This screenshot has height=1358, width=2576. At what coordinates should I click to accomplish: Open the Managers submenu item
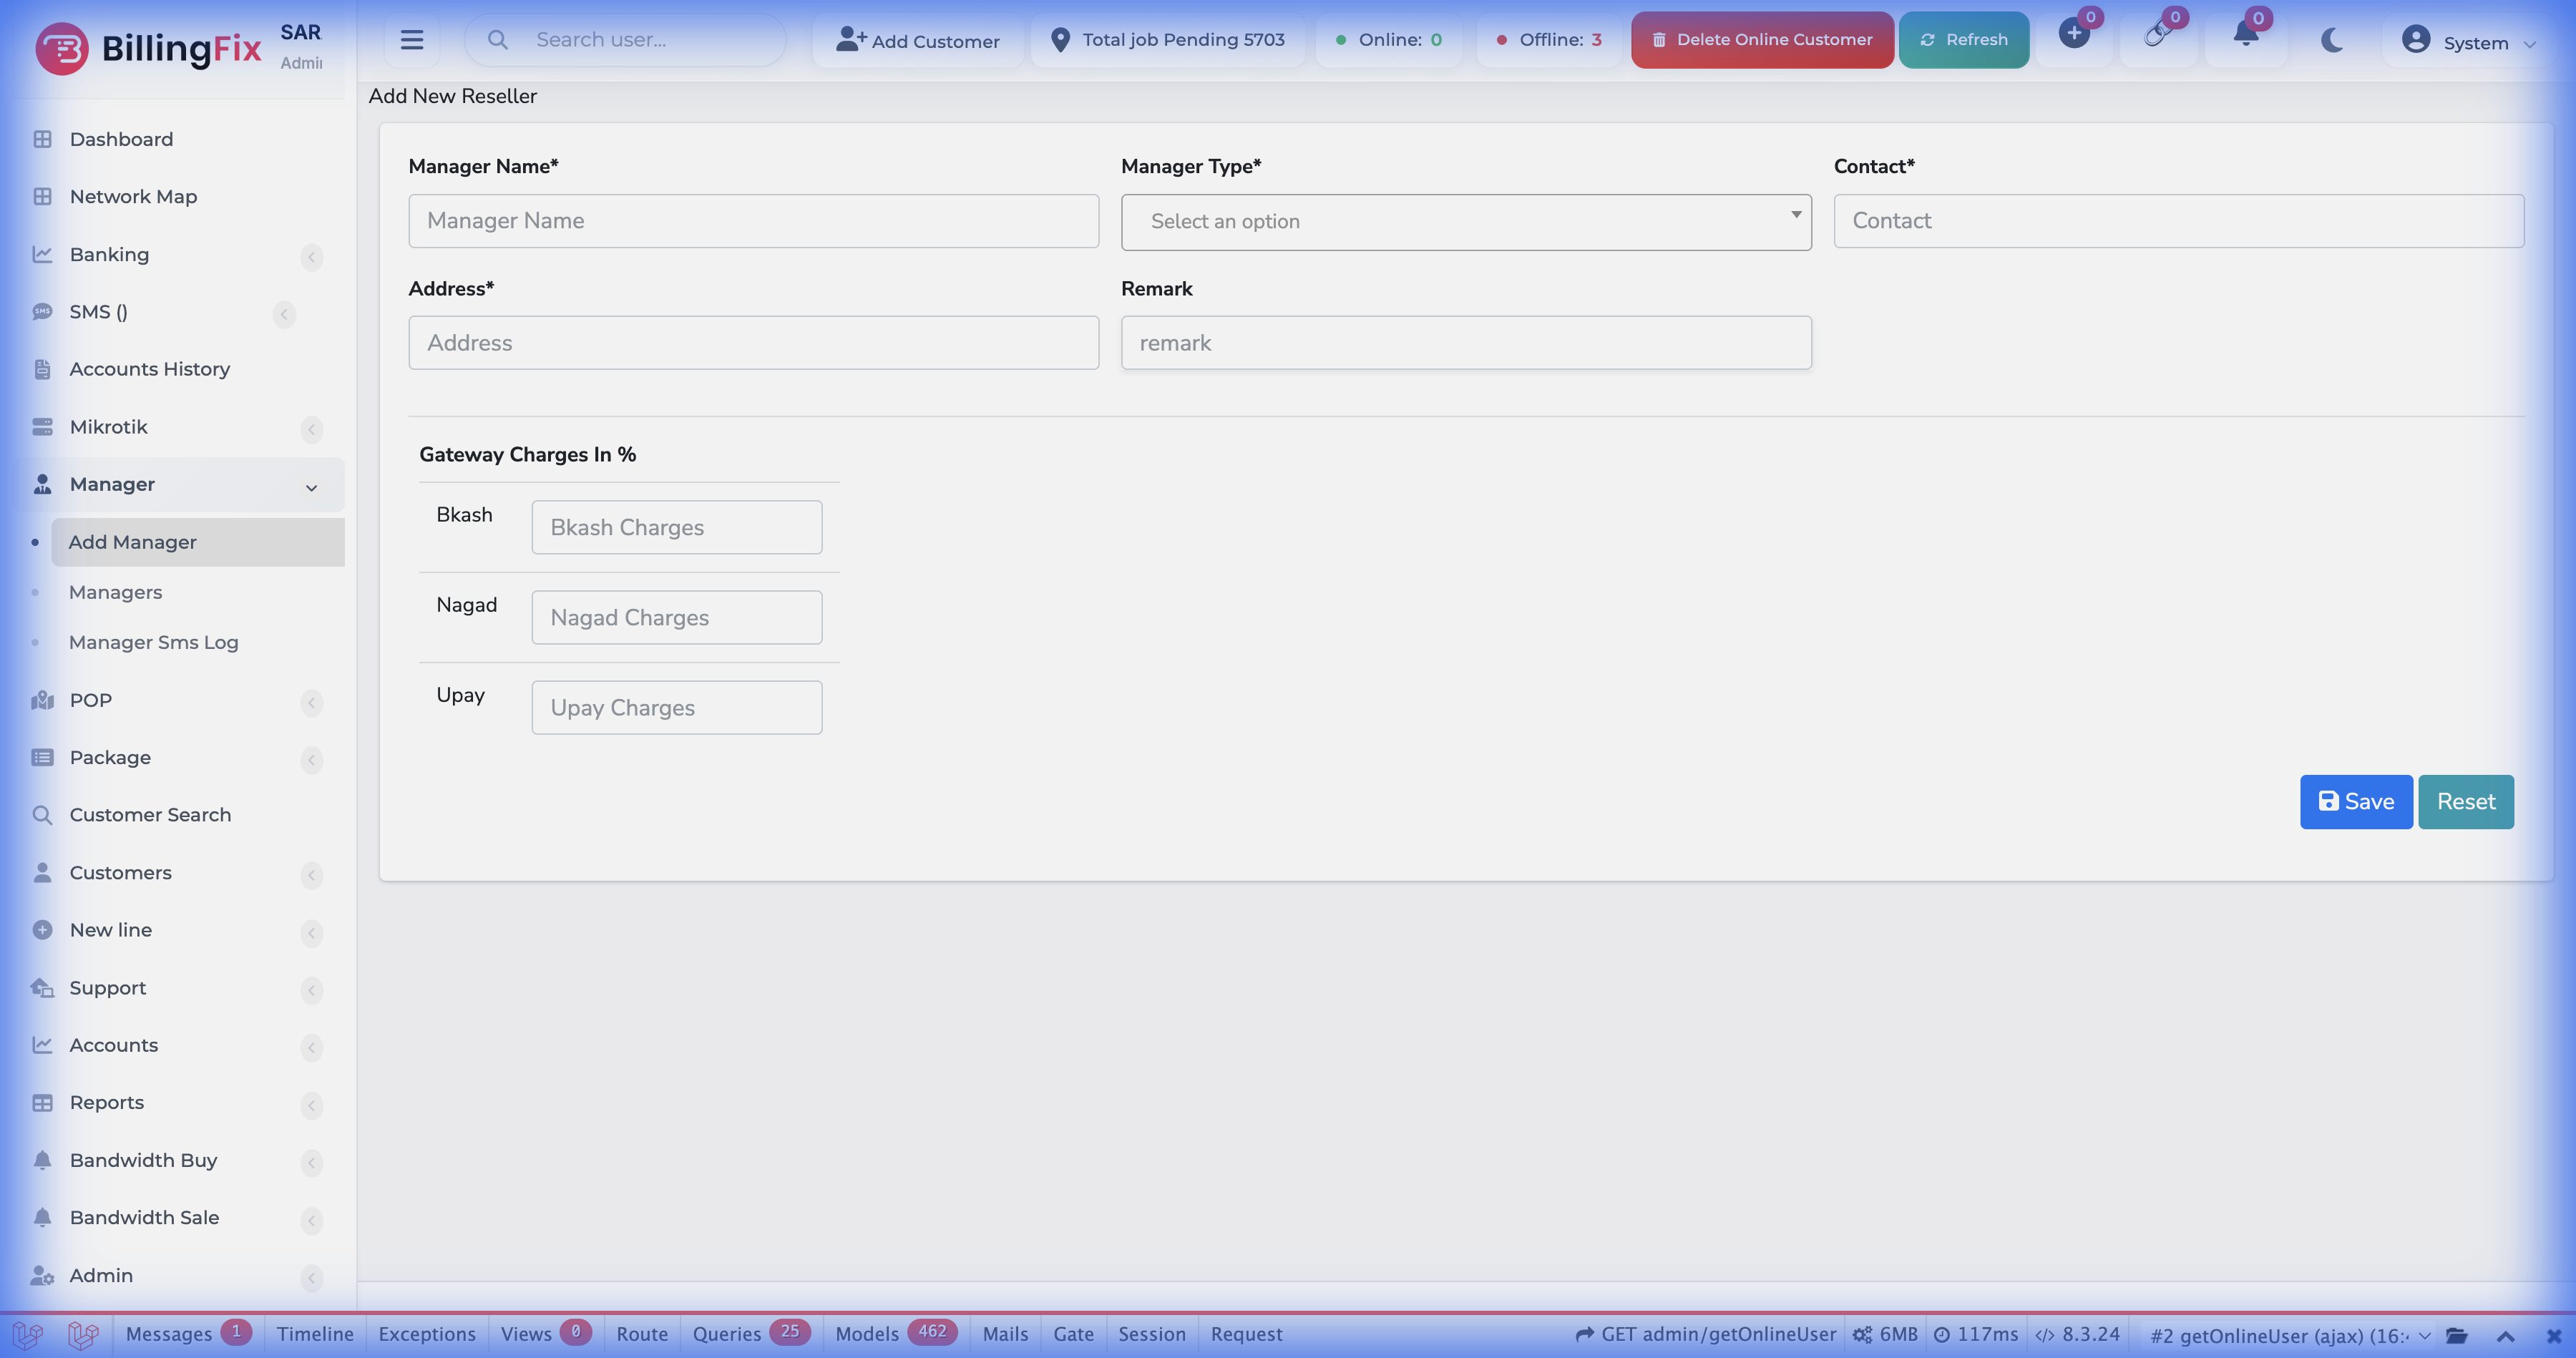click(115, 592)
